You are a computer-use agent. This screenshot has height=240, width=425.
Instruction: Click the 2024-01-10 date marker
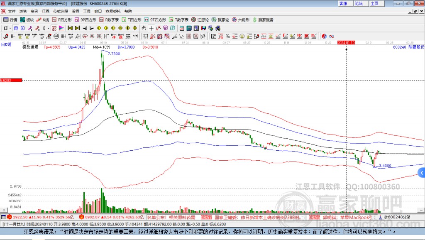pos(346,43)
